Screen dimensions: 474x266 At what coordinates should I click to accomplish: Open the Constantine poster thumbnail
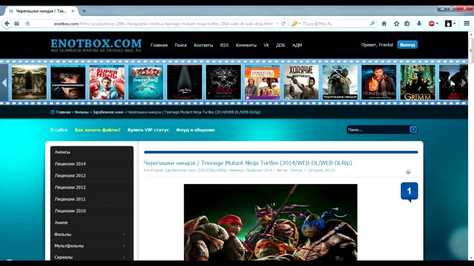(x=379, y=82)
